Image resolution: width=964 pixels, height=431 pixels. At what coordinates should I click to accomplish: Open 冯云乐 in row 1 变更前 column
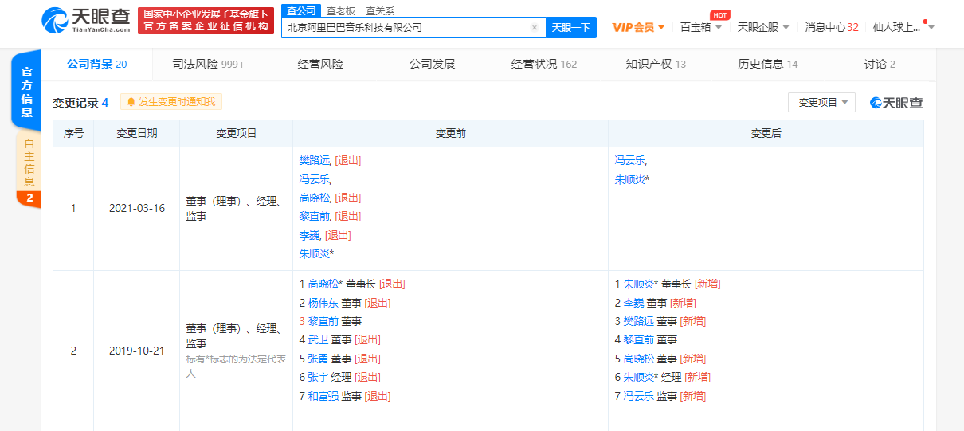tap(315, 179)
